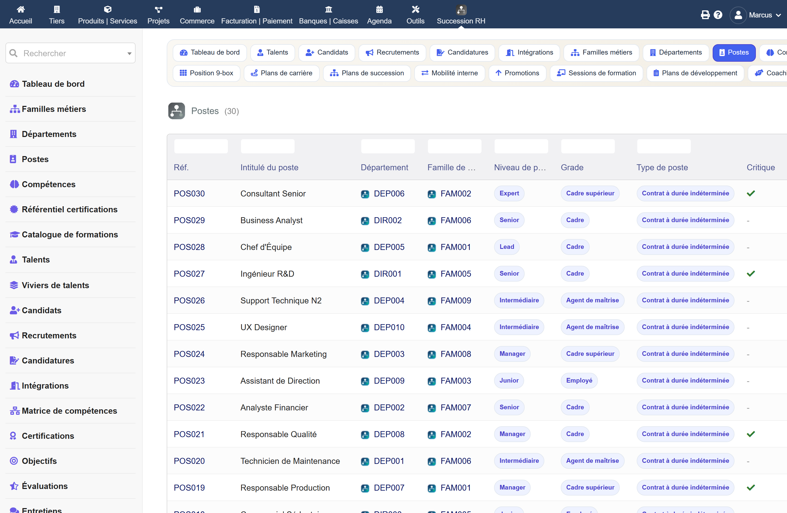Click the Postes page title icon
Image resolution: width=787 pixels, height=513 pixels.
pos(177,111)
